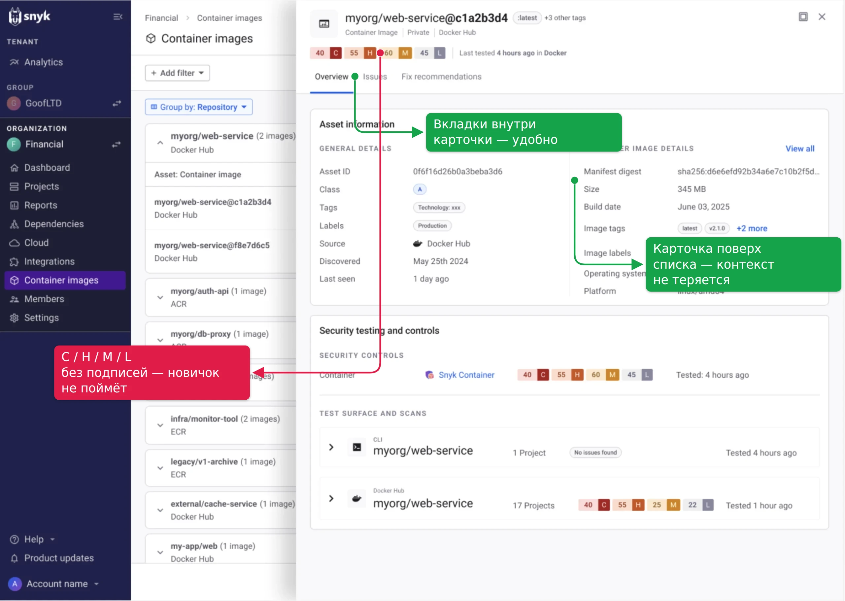This screenshot has width=845, height=601.
Task: Select myorg/web-service@f8e7d6c5 image row
Action: [221, 251]
